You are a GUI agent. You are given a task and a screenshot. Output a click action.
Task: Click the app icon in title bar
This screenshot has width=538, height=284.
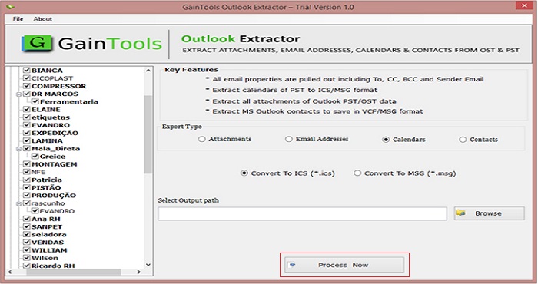click(x=11, y=6)
